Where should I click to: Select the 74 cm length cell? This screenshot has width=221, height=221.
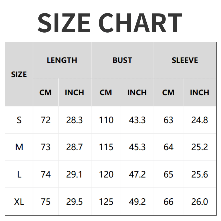[46, 175]
